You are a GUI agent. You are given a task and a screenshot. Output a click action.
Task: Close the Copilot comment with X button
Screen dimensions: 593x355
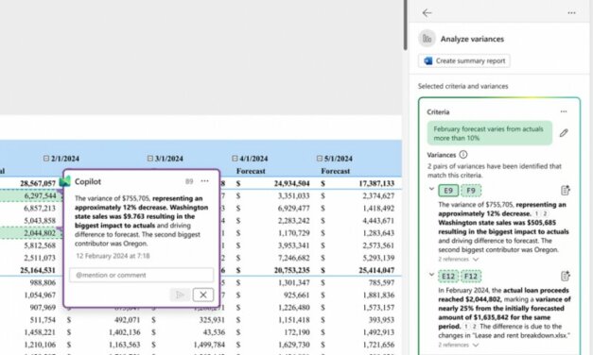coord(203,295)
